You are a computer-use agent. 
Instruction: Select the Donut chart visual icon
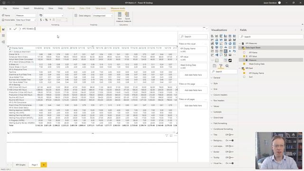(x=230, y=44)
